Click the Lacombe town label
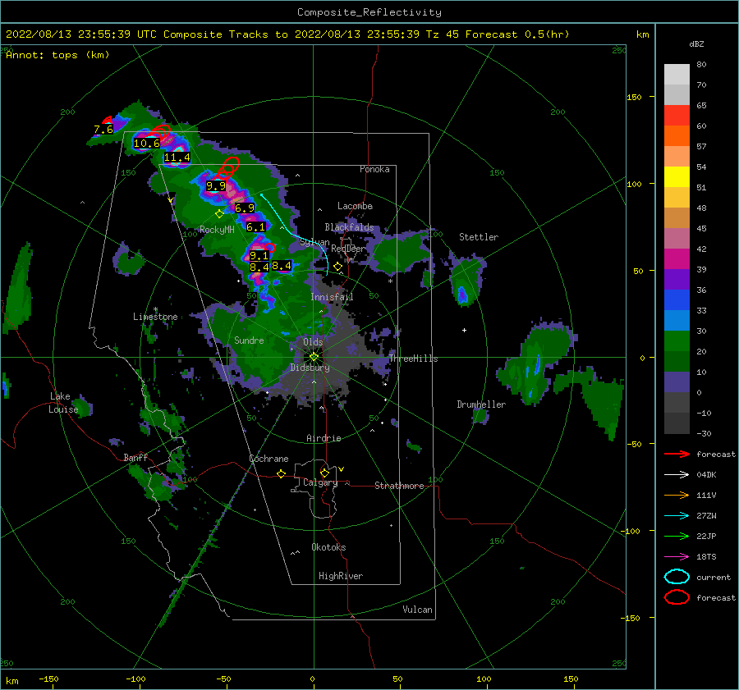Viewport: 739px width, 690px height. click(x=355, y=206)
